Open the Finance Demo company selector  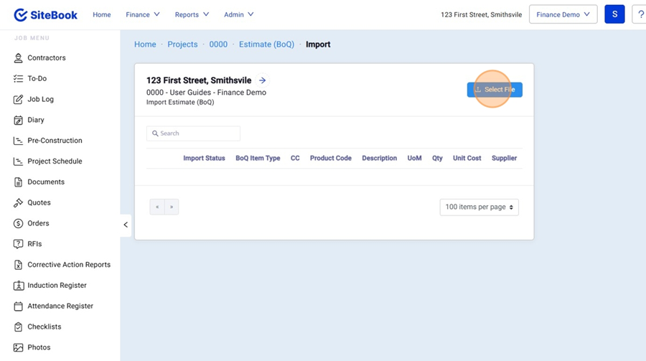(563, 14)
